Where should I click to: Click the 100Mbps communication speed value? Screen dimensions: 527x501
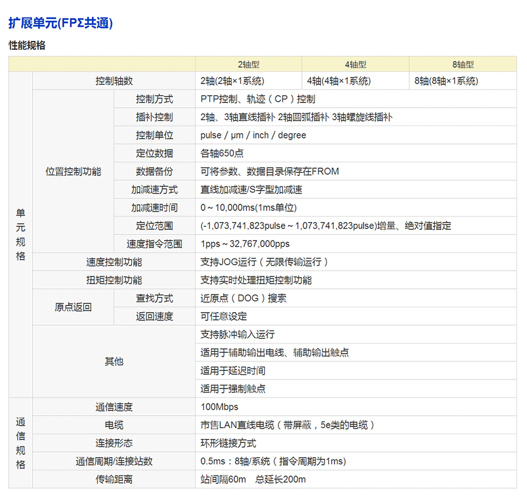pos(220,407)
